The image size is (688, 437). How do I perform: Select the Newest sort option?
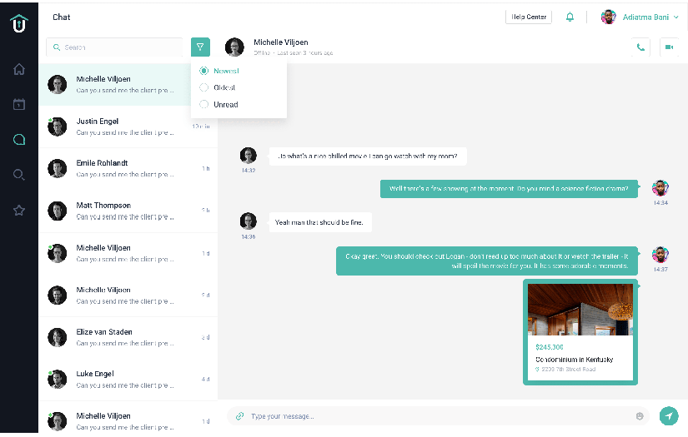(219, 71)
